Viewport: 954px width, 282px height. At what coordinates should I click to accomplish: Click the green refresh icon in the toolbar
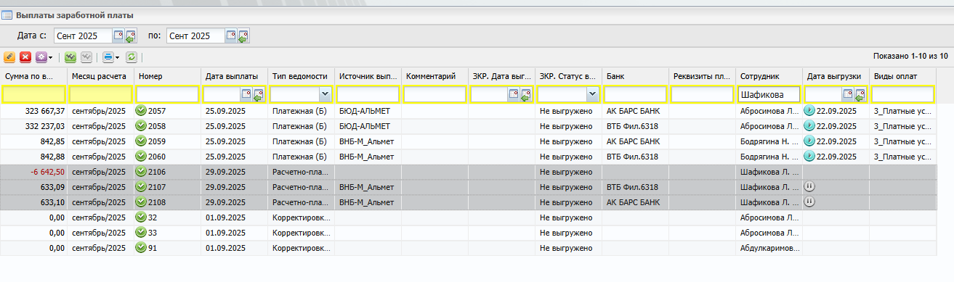point(132,57)
